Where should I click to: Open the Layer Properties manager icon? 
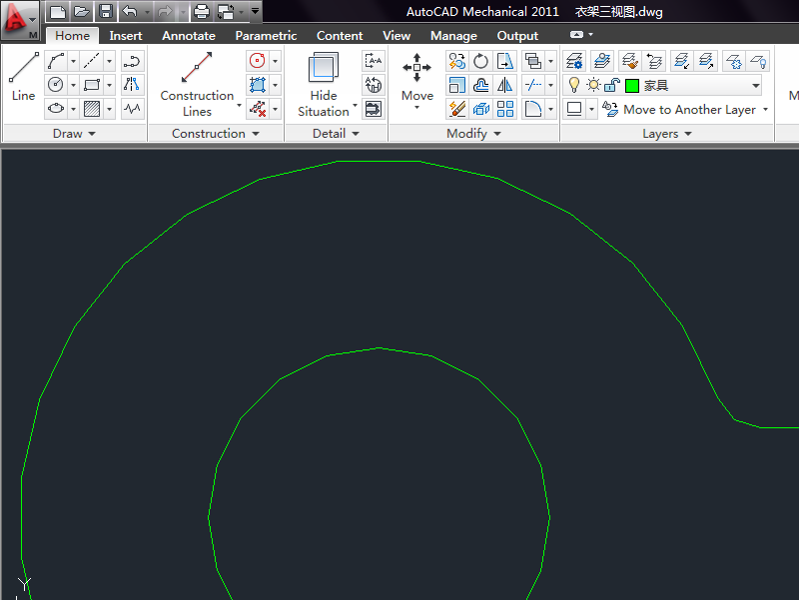point(574,61)
